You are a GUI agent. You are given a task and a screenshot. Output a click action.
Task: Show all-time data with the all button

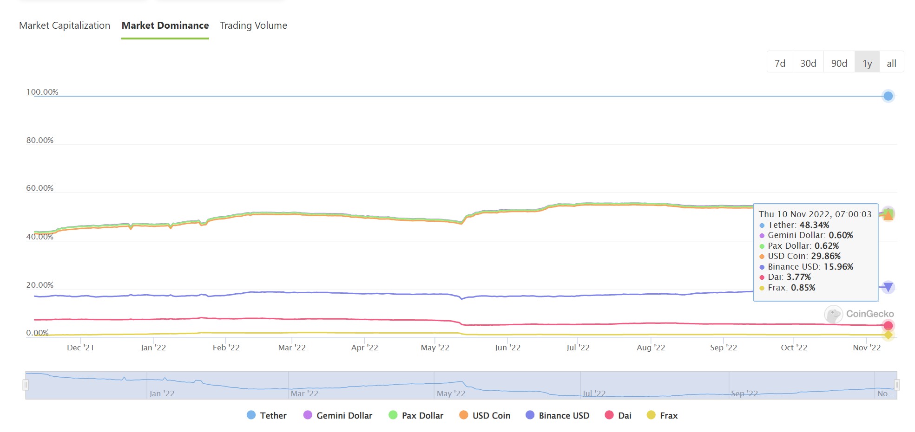click(x=891, y=63)
